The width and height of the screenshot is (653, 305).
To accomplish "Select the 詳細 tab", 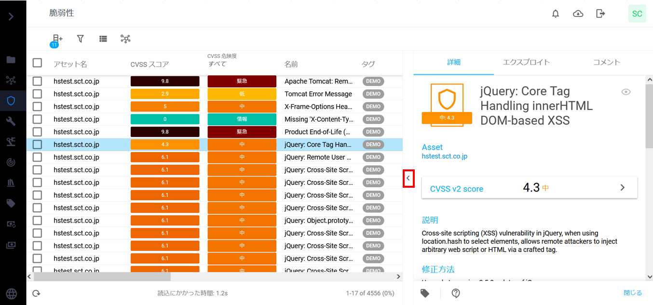I will tap(454, 62).
